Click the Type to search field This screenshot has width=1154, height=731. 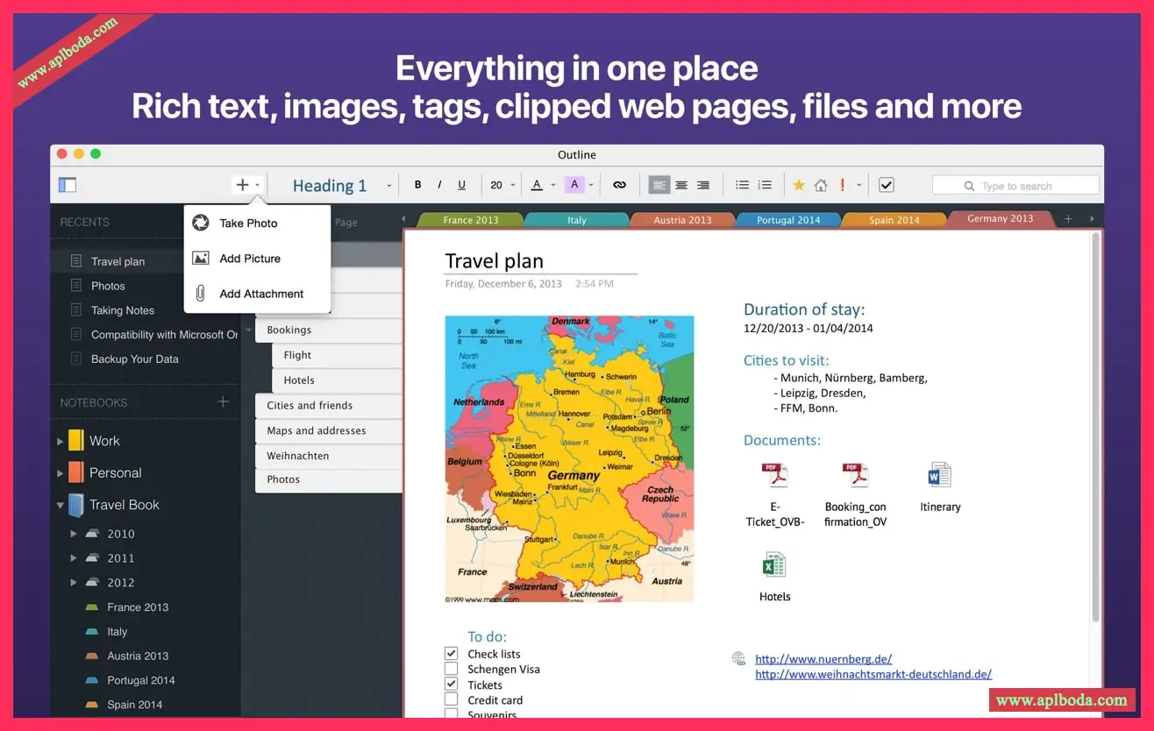tap(1015, 186)
